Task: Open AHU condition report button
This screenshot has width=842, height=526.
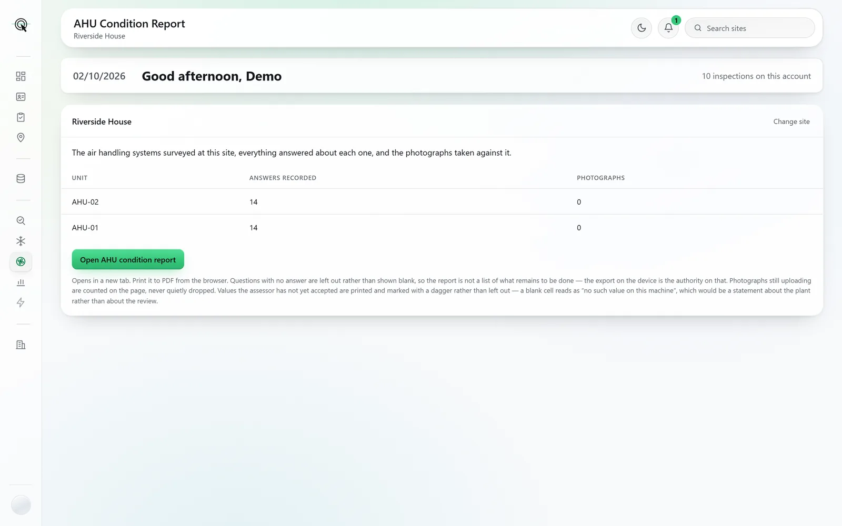Action: tap(128, 259)
